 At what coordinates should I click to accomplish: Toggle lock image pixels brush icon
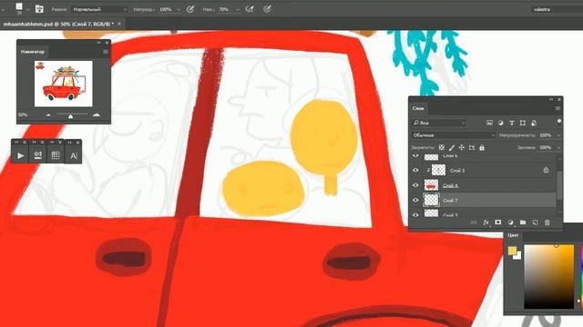point(452,147)
